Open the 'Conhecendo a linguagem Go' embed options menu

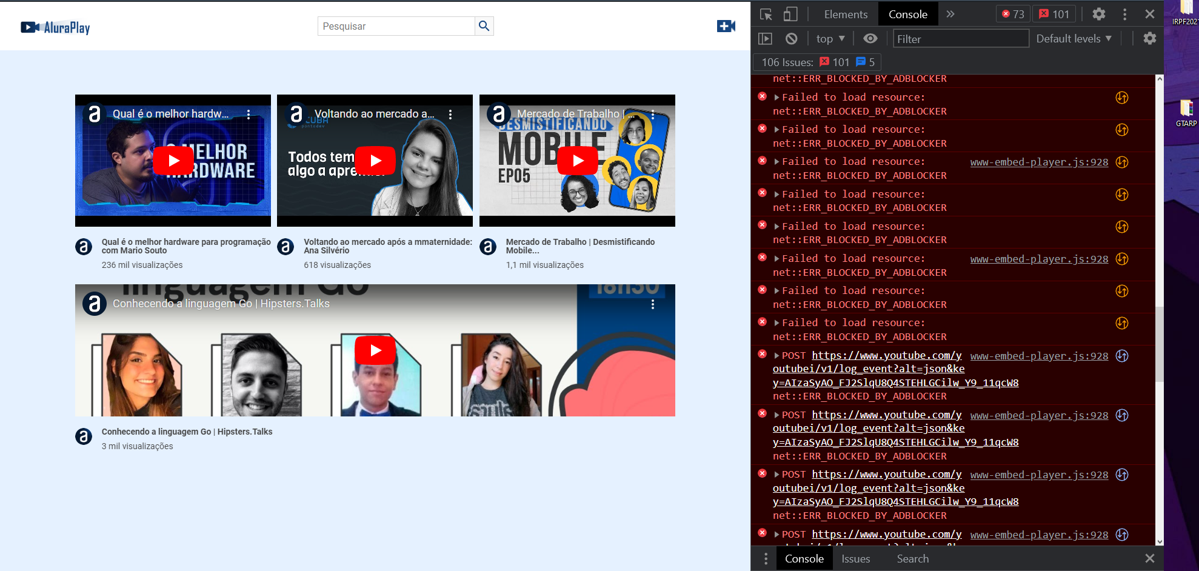(x=653, y=304)
